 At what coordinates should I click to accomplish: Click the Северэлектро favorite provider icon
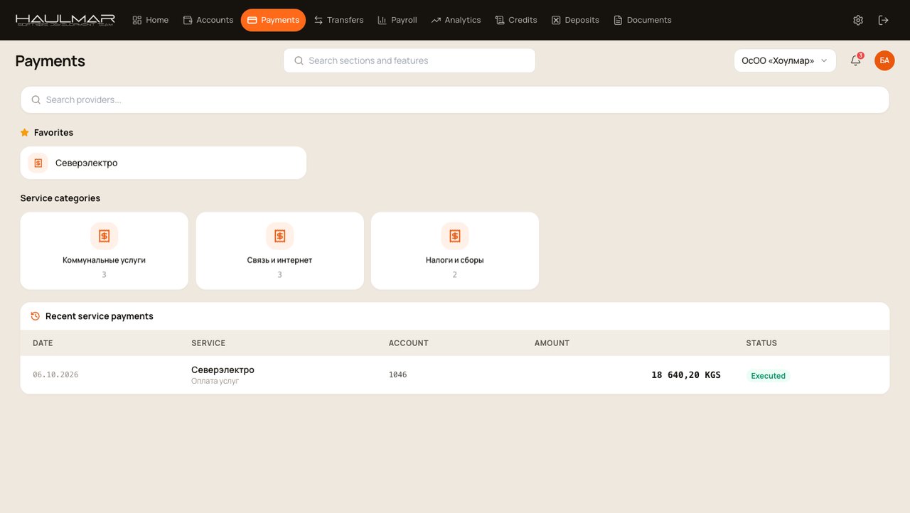(38, 163)
